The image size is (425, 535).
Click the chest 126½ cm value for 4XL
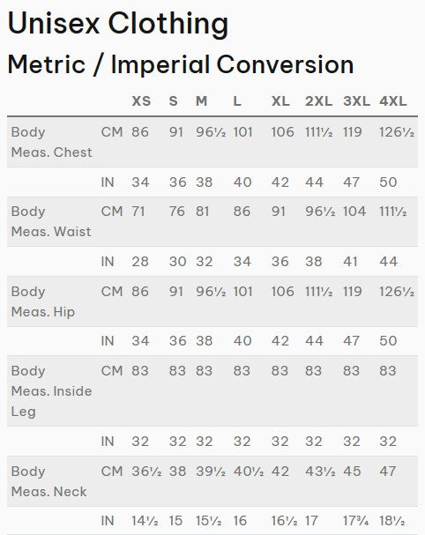point(397,132)
